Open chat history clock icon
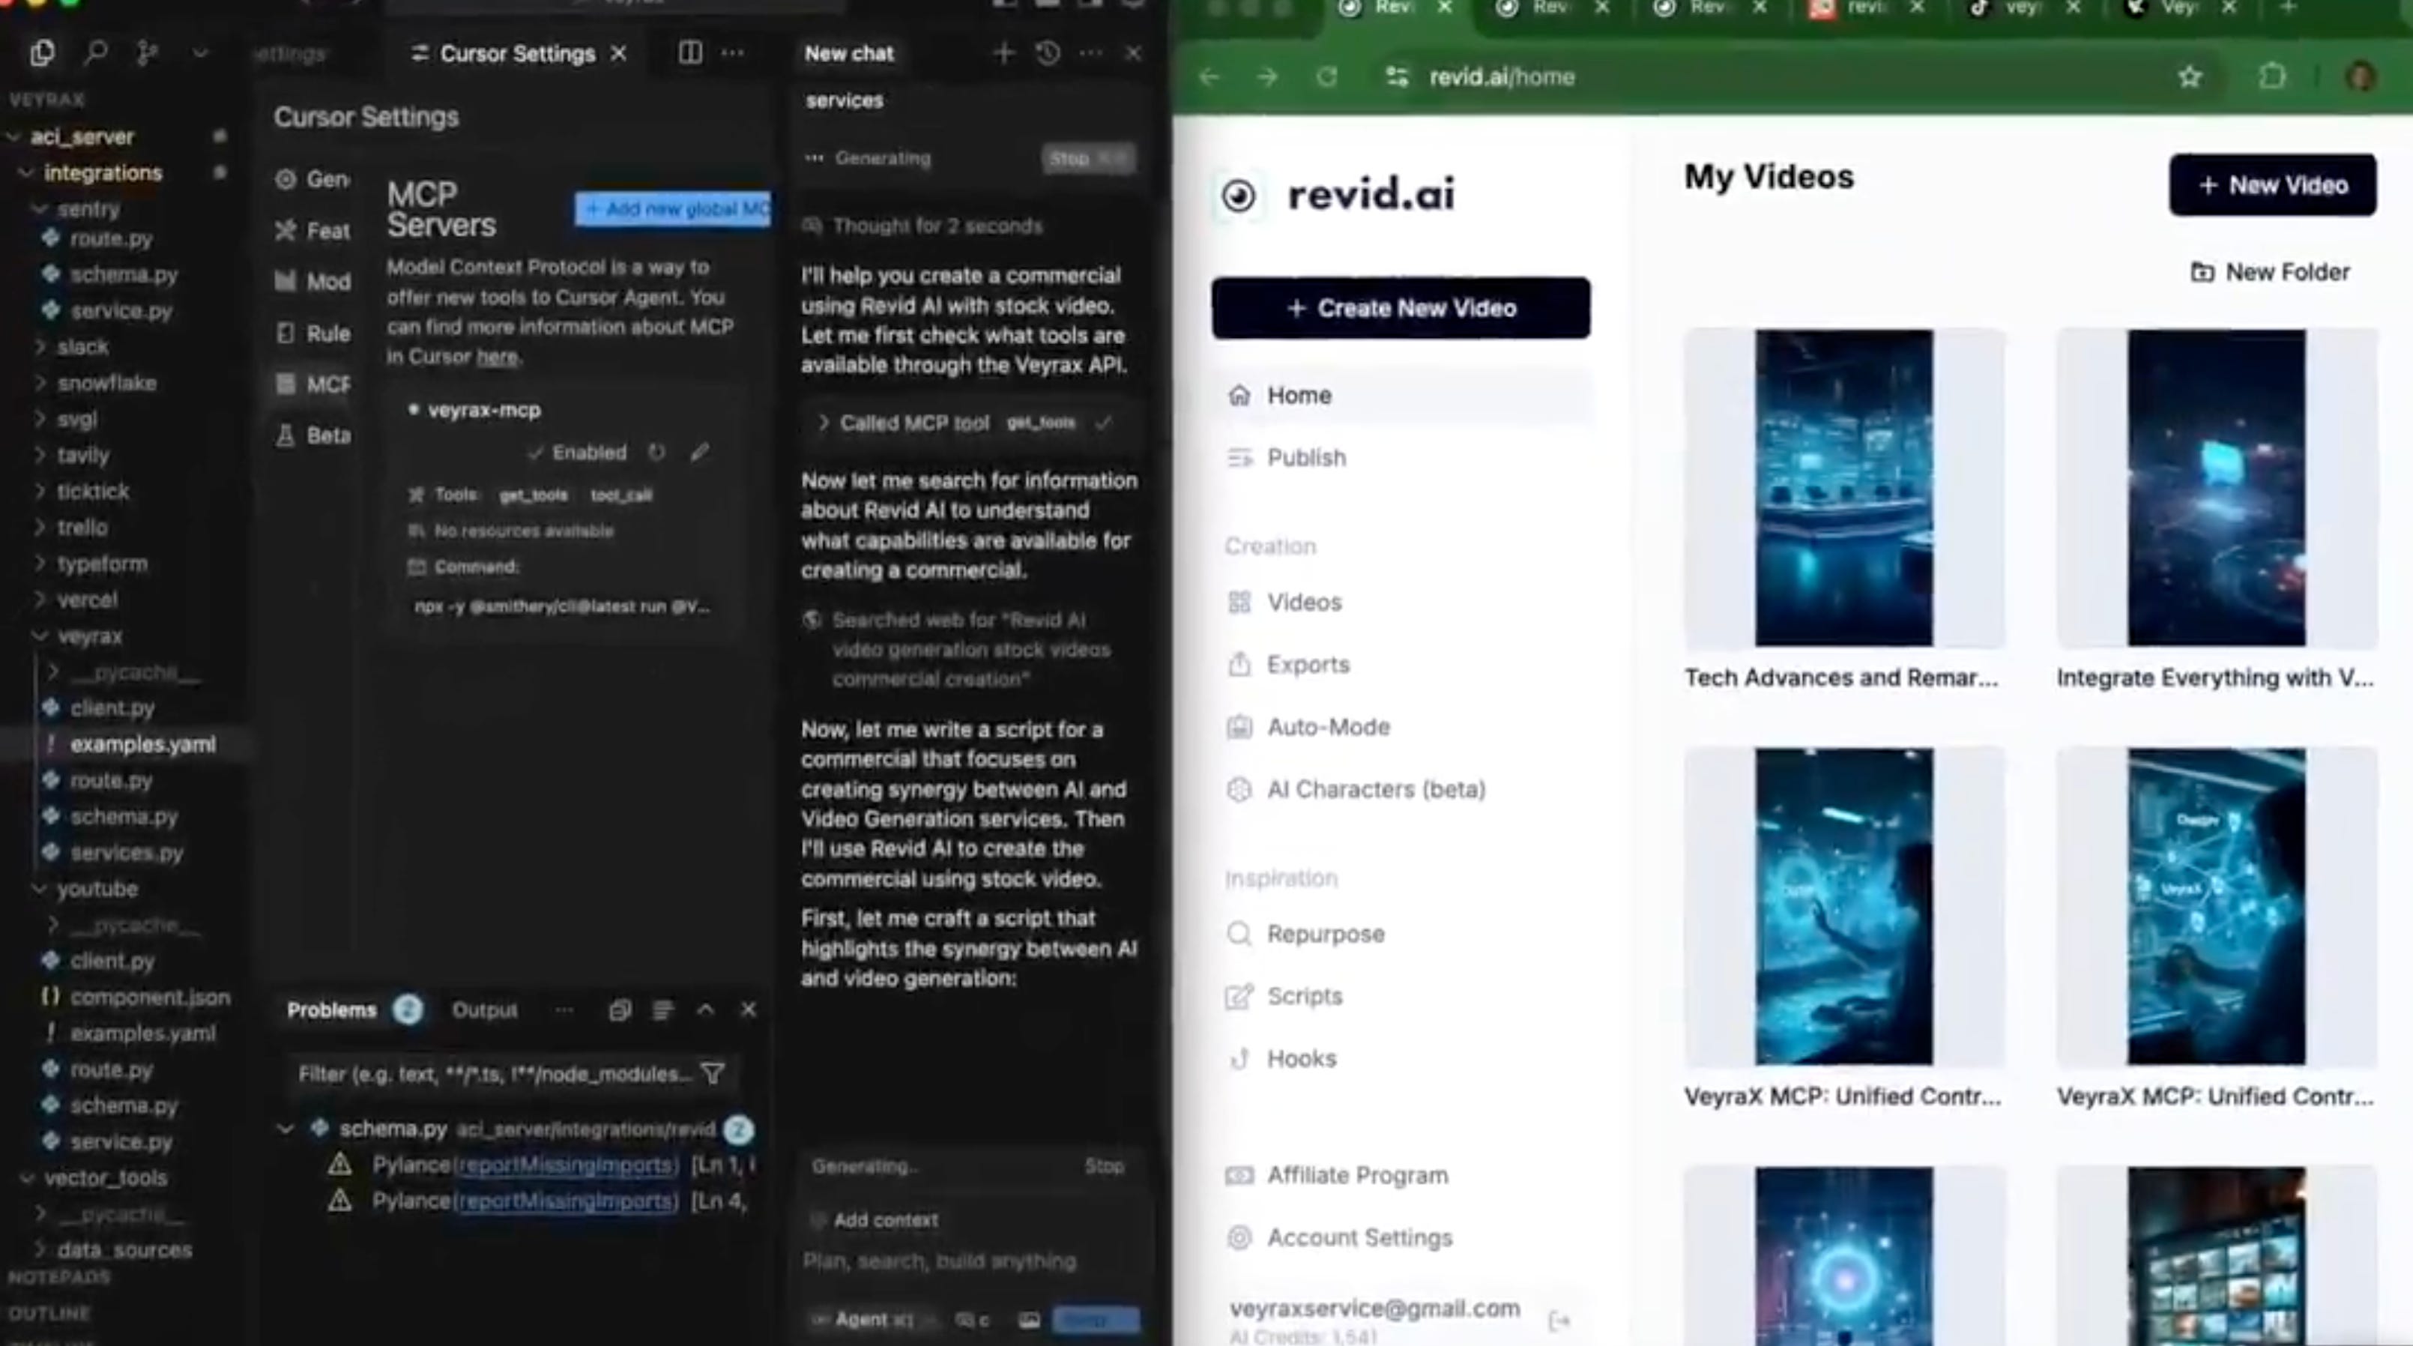Viewport: 2413px width, 1346px height. click(1048, 53)
